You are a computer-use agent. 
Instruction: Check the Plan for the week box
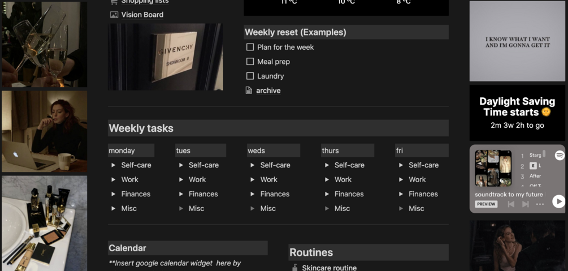click(250, 47)
